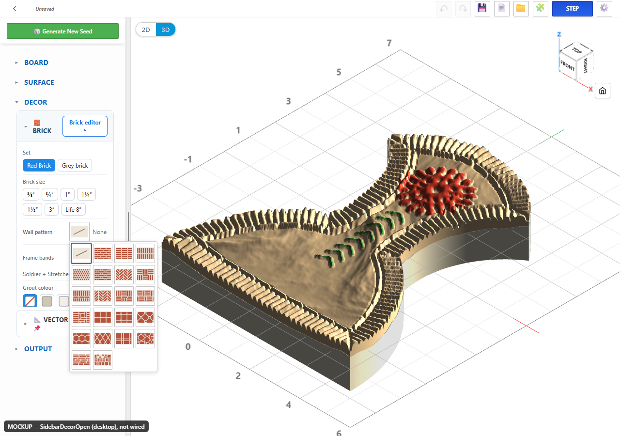Viewport: 620px width, 436px height.
Task: Choose the hexagon wall pattern thumbnail
Action: point(81,339)
